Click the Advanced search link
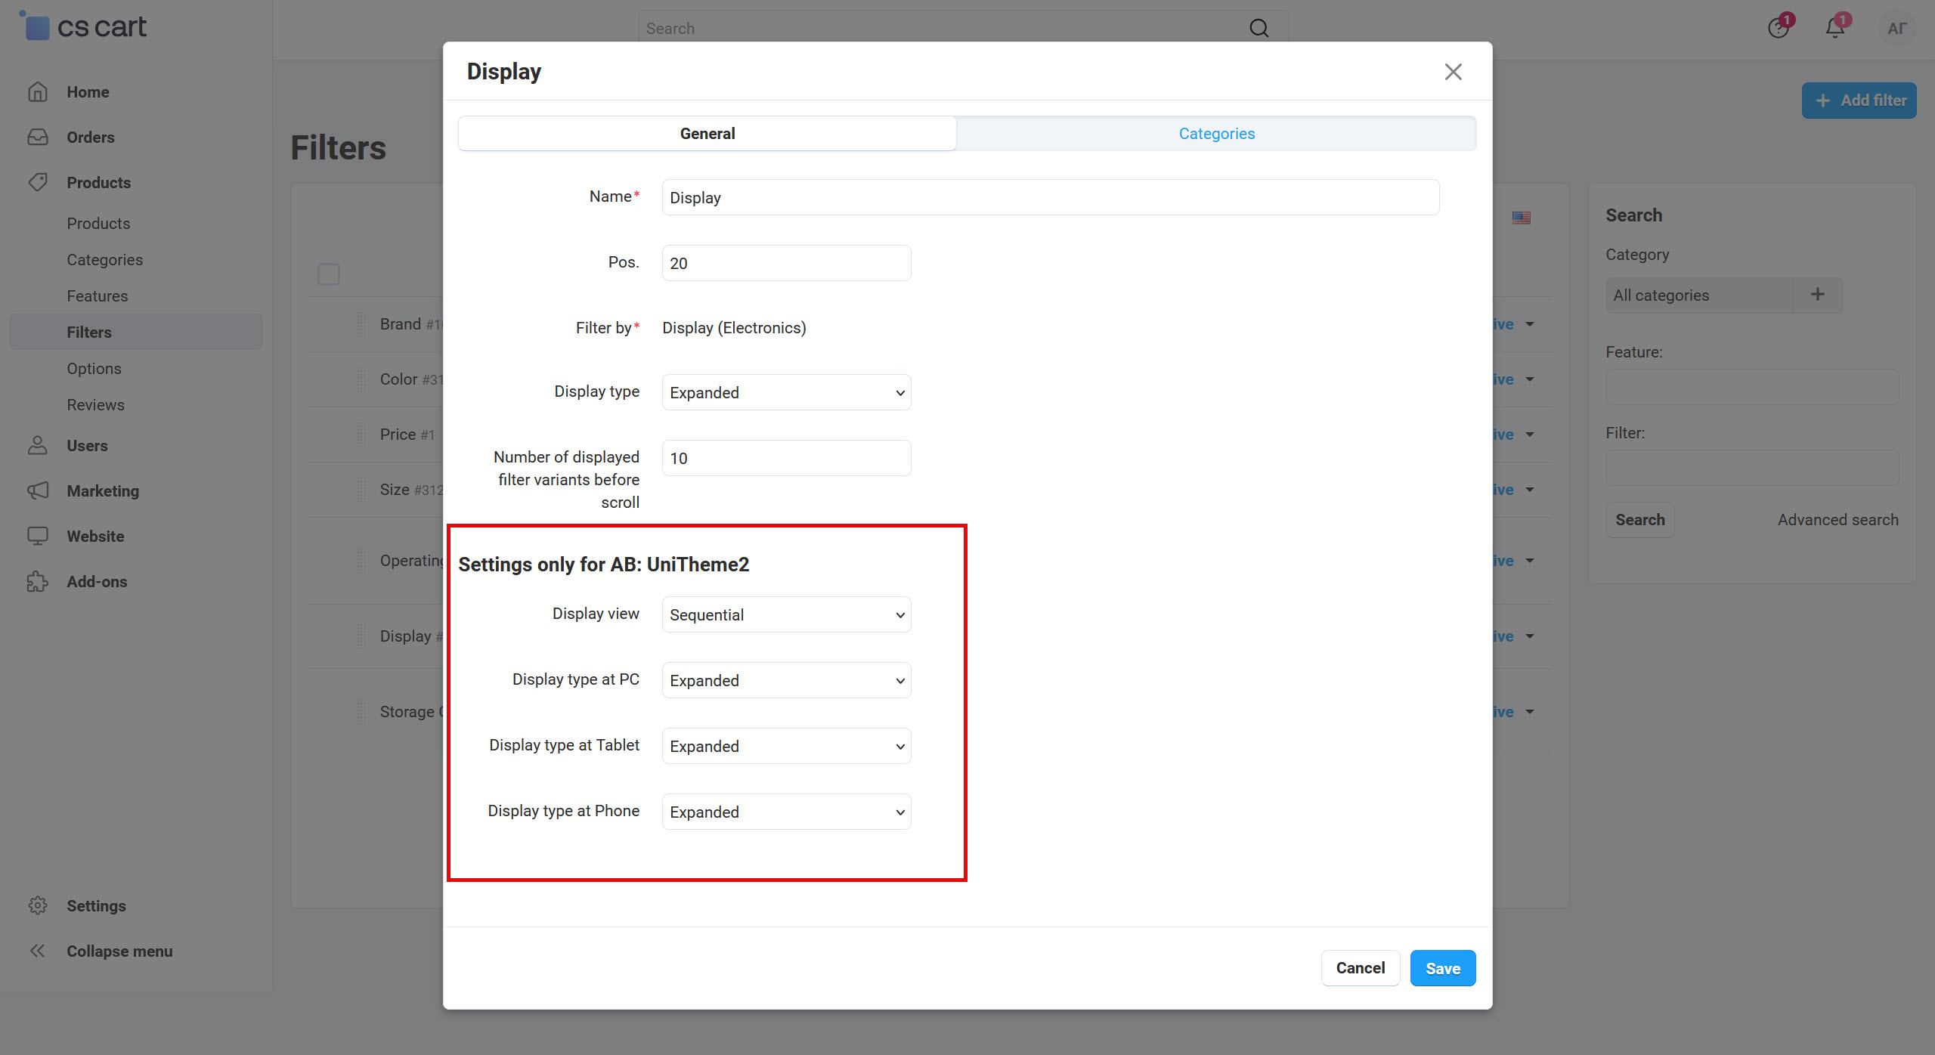 coord(1838,520)
